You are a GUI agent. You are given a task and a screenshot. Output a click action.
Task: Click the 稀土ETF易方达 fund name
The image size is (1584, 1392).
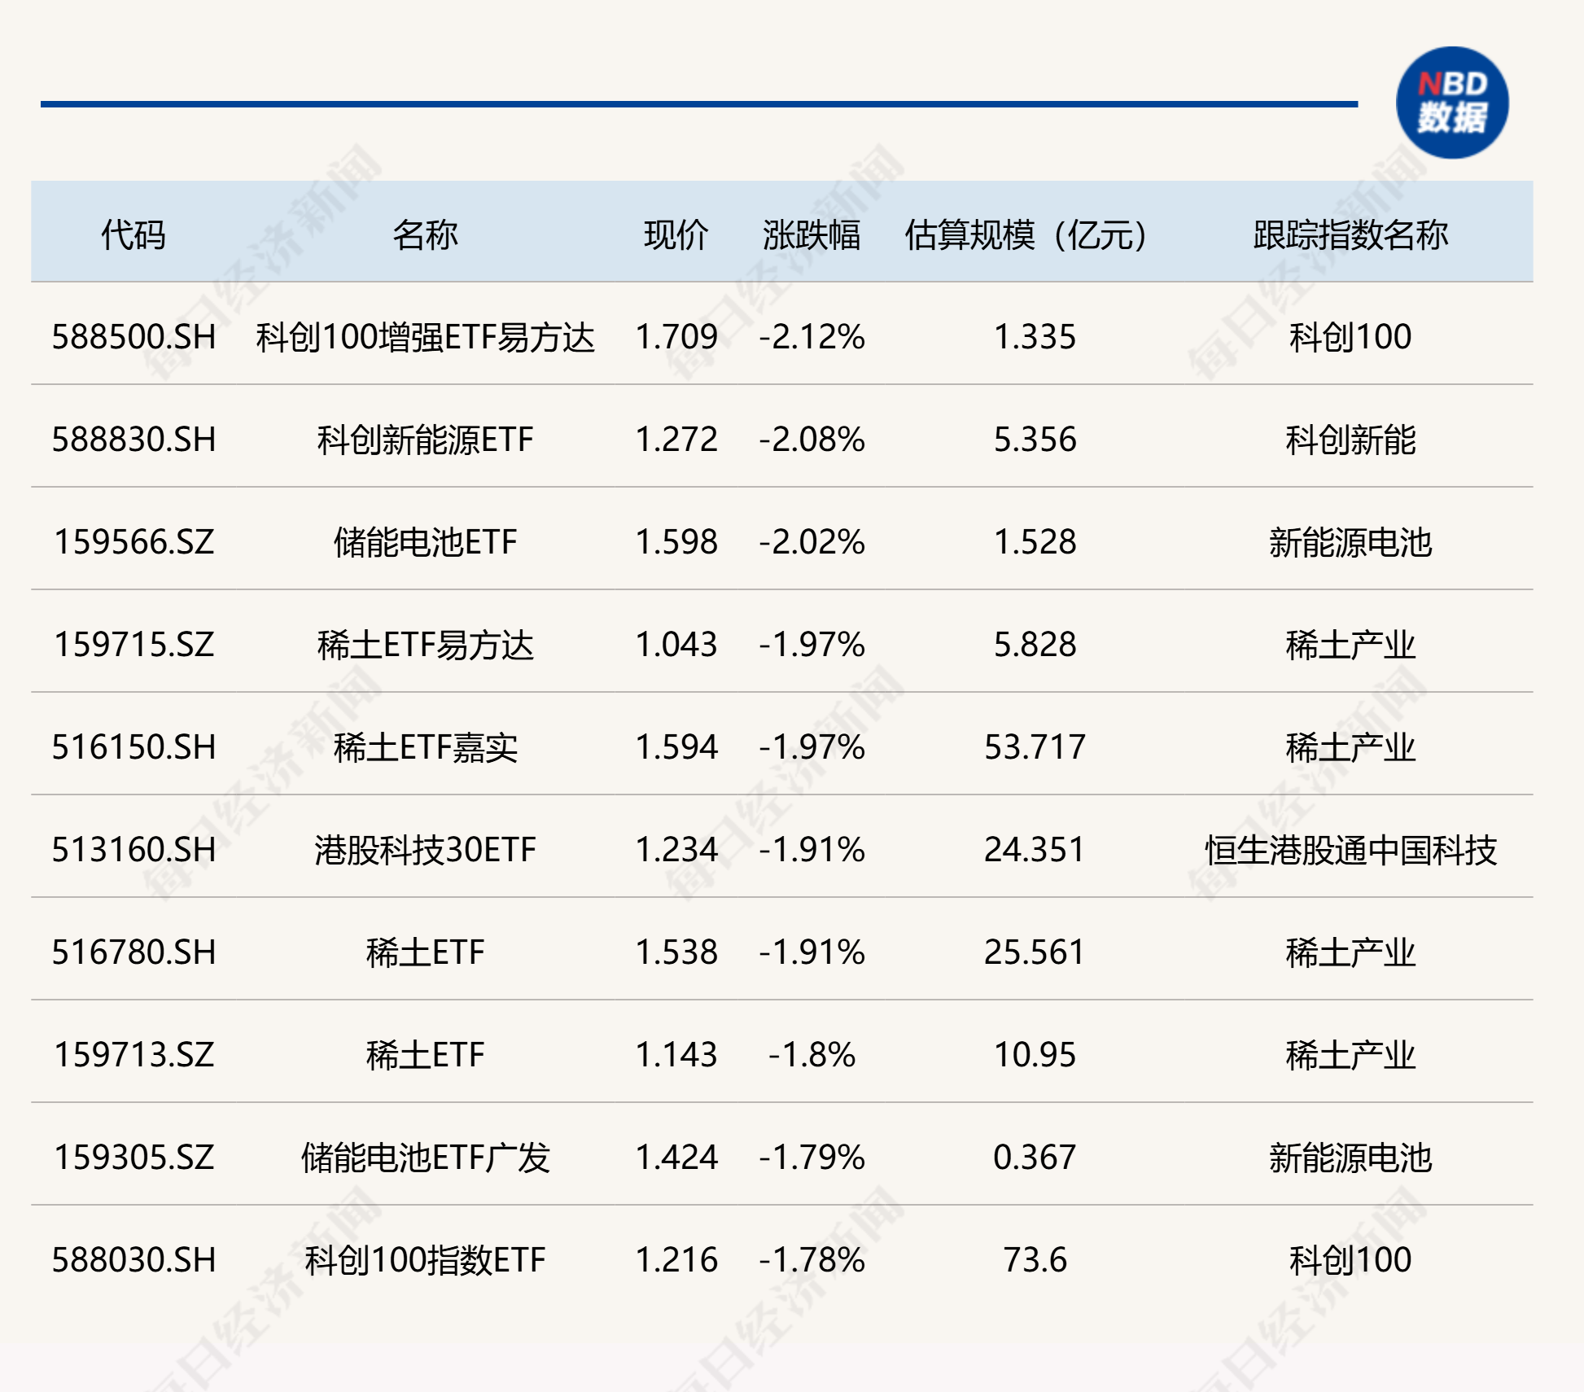coord(425,645)
